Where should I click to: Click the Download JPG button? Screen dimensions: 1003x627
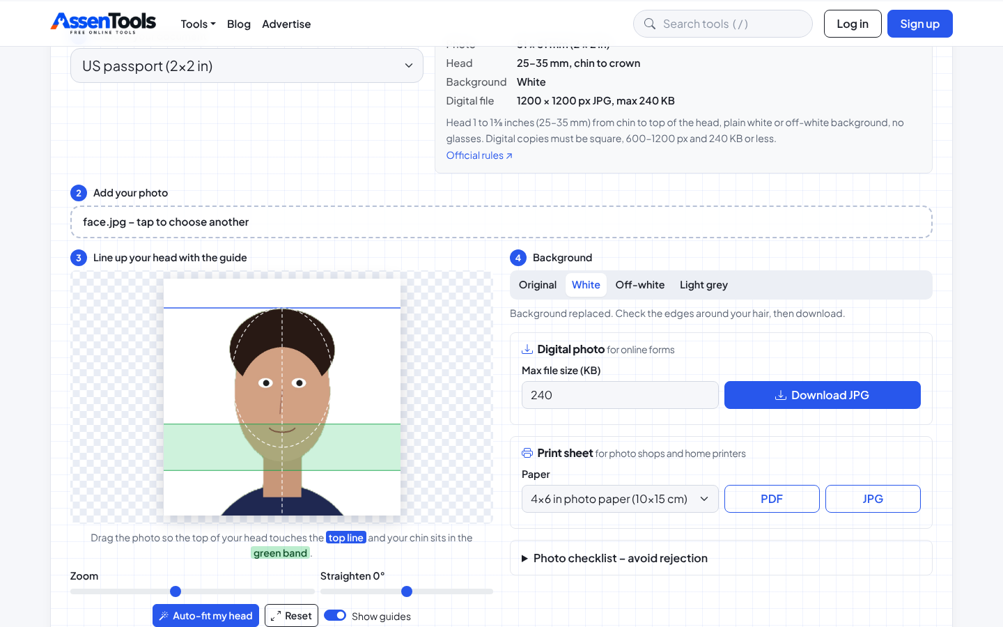point(823,395)
